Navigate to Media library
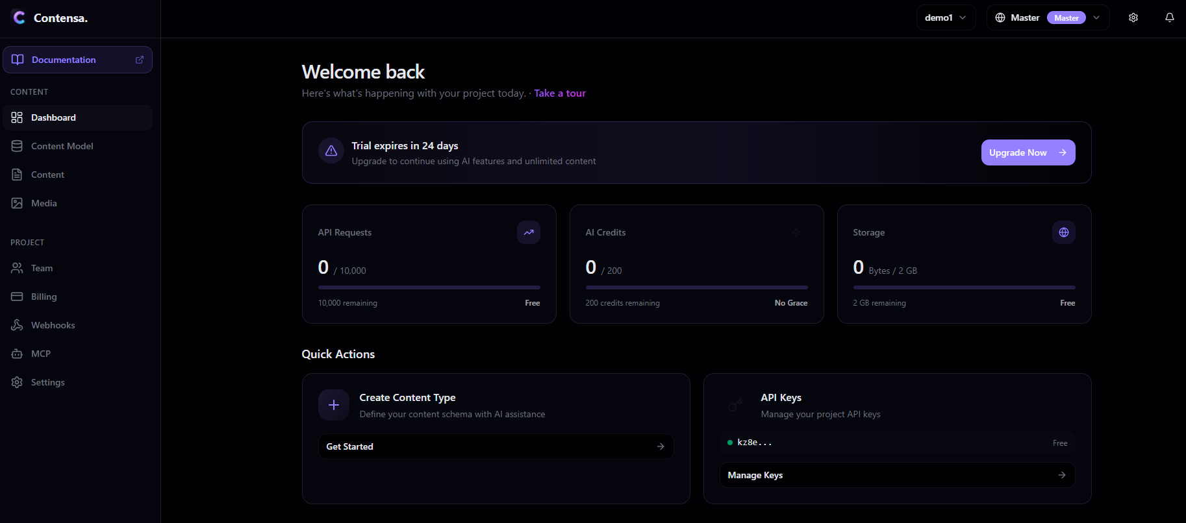1186x523 pixels. (77, 203)
